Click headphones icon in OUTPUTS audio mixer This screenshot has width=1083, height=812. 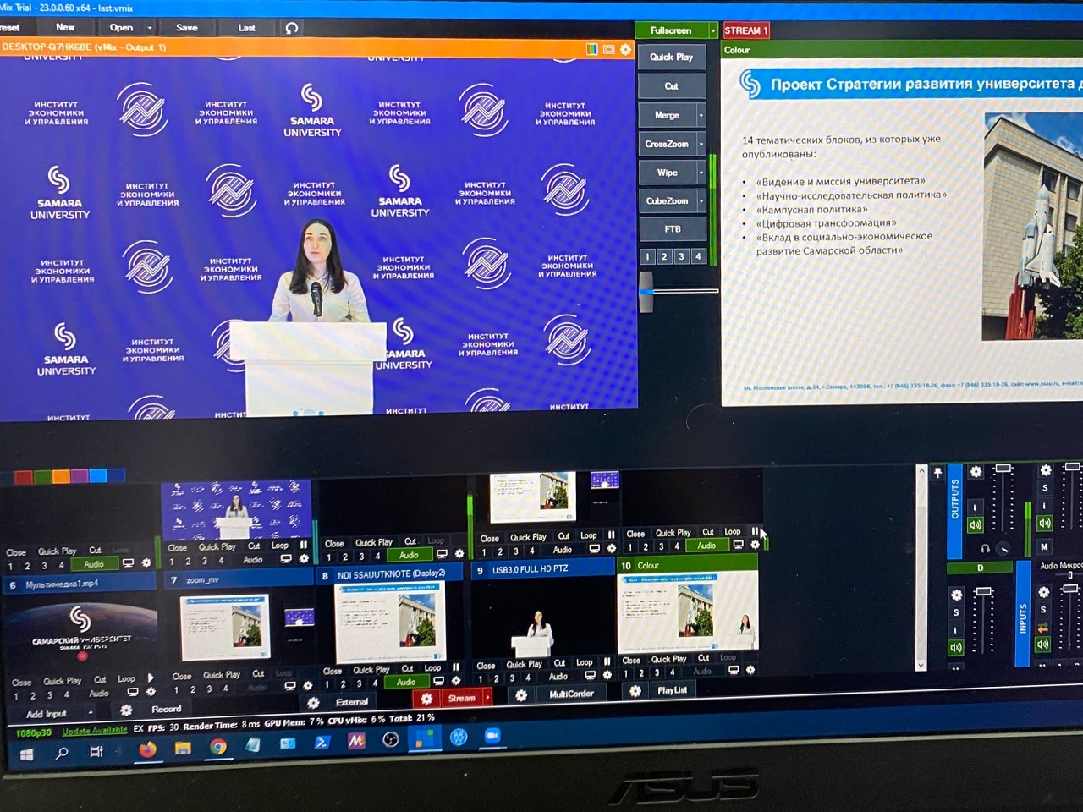point(985,549)
